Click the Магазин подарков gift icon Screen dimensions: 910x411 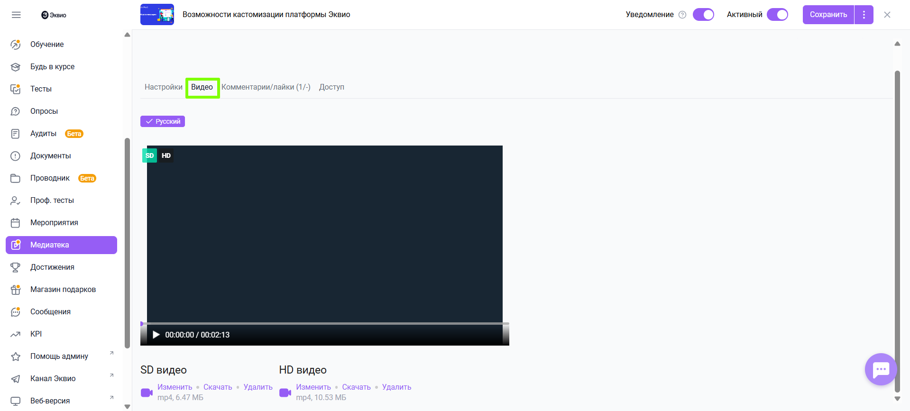[16, 290]
